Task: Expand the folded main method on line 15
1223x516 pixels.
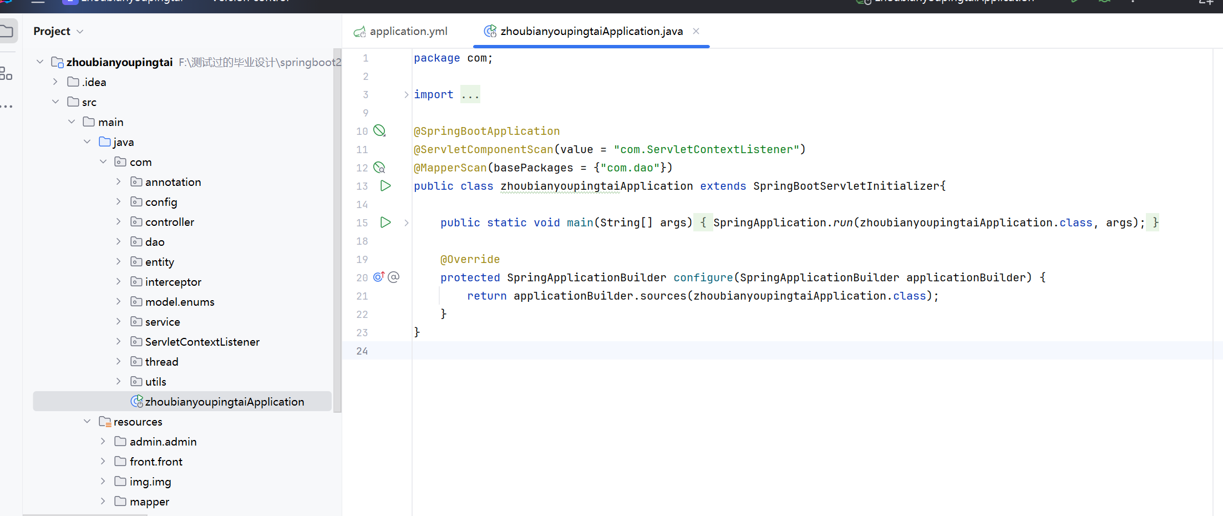Action: 407,222
